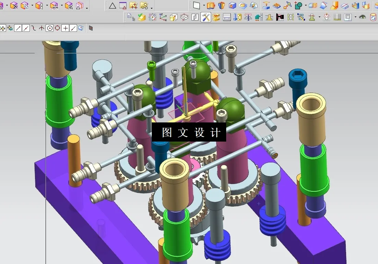Click the Hole feature icon
This screenshot has width=378, height=264.
(x=231, y=6)
